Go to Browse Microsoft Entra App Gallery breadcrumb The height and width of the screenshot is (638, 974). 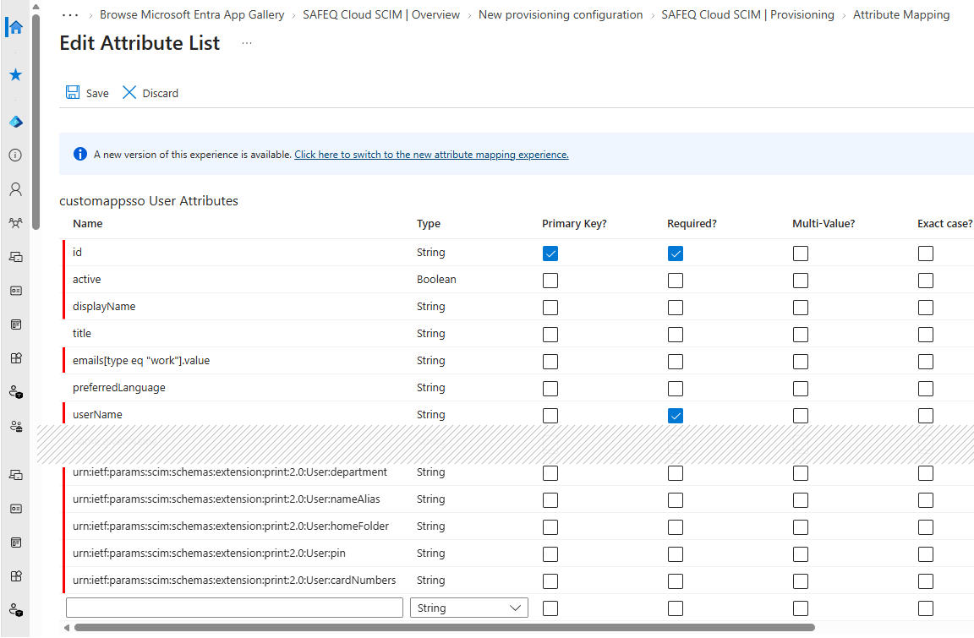[192, 15]
